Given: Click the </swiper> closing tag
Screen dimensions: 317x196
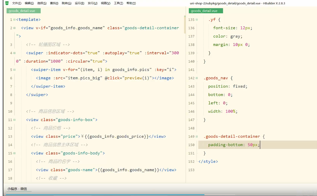Looking at the screenshot, I should 37,95.
